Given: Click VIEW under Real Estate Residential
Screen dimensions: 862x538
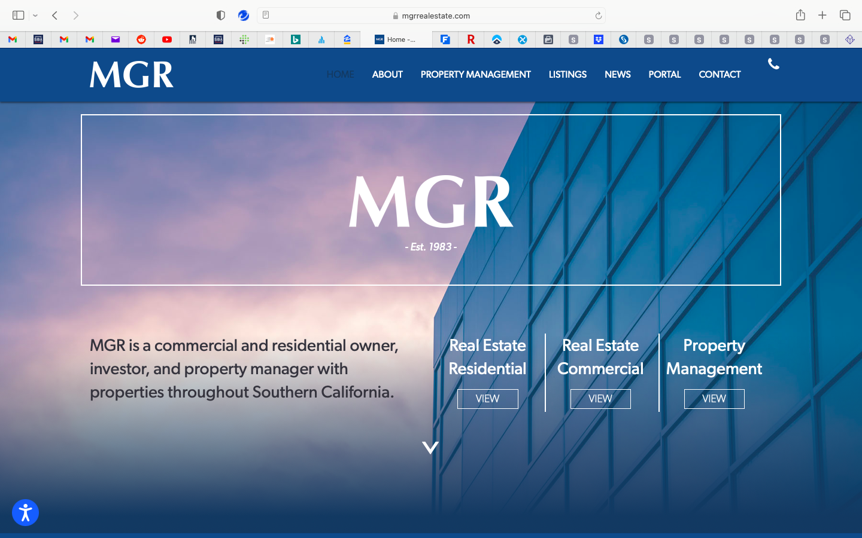Looking at the screenshot, I should click(487, 399).
